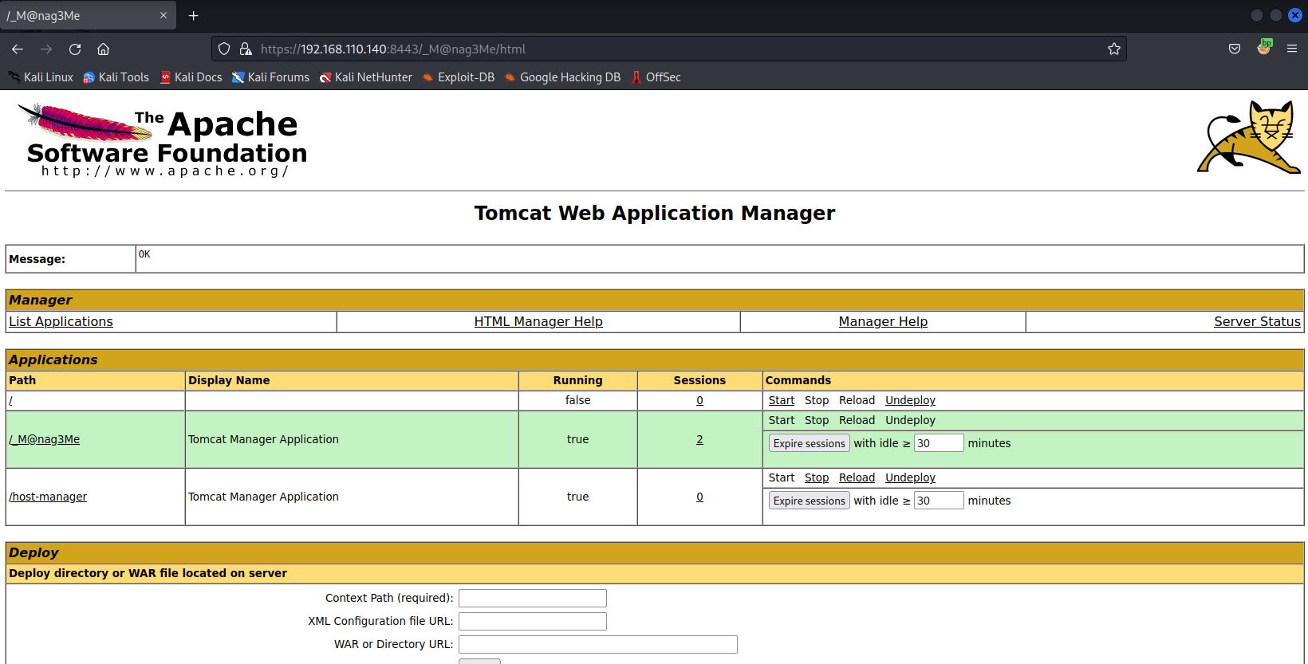Open the Kali Linux bookmark
Screen dimensions: 1308x664
coord(41,77)
